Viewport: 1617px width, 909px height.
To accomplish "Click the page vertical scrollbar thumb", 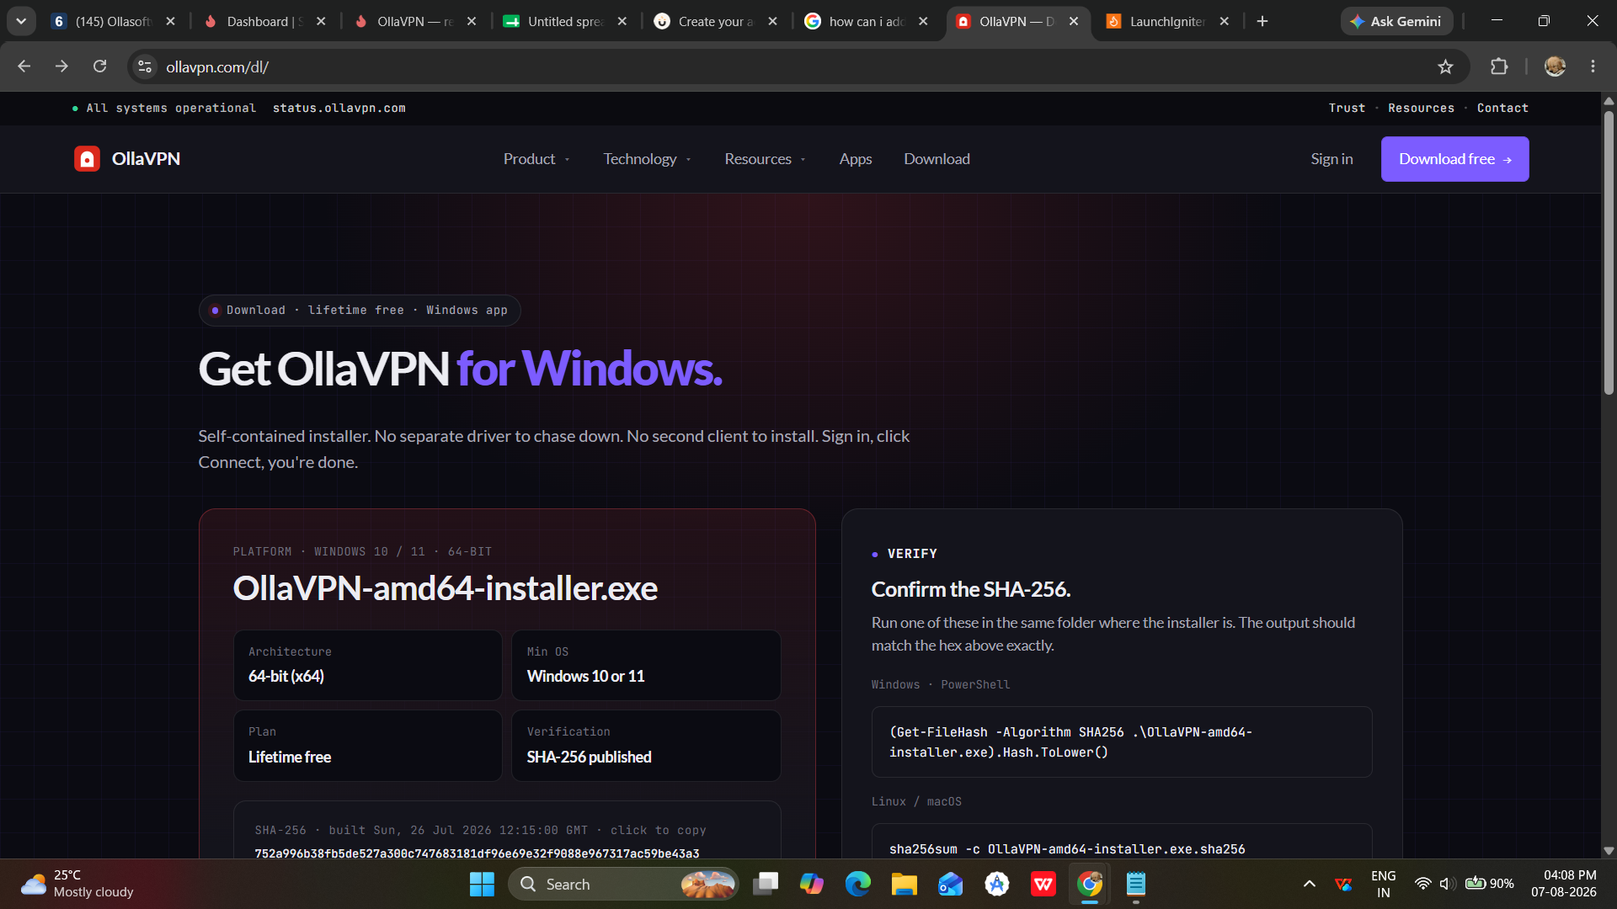I will (1609, 252).
